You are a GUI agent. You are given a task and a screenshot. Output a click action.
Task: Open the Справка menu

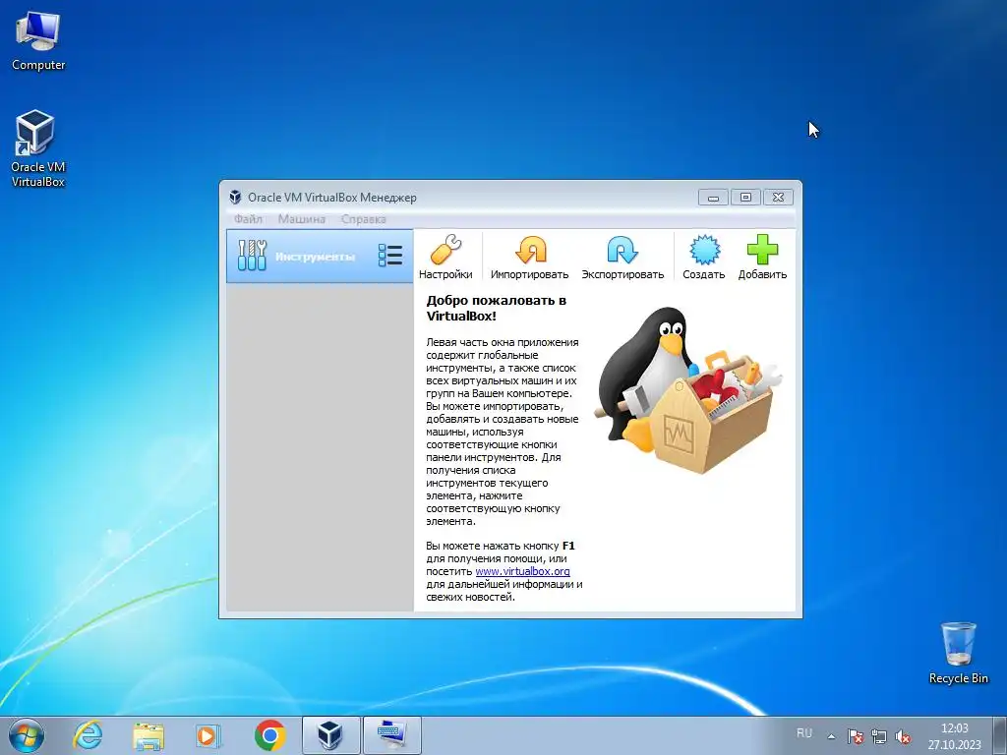364,219
